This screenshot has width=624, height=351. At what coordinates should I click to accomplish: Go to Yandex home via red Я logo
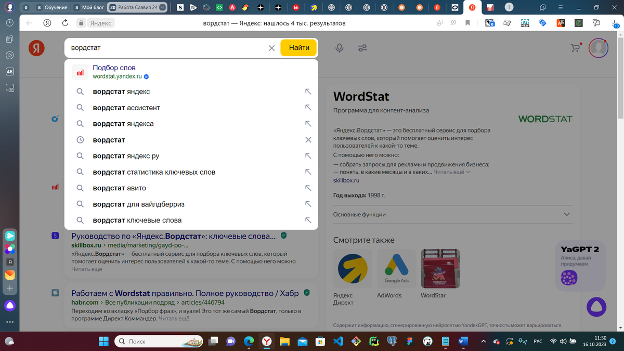[36, 48]
